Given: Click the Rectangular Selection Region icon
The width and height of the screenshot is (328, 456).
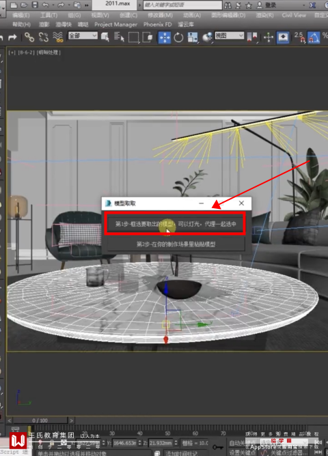Looking at the screenshot, I should coord(133,38).
